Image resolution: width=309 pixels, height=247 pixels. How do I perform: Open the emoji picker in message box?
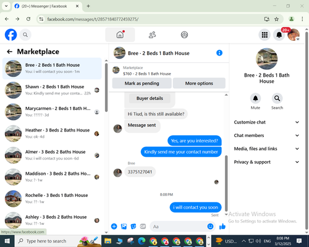(x=210, y=227)
